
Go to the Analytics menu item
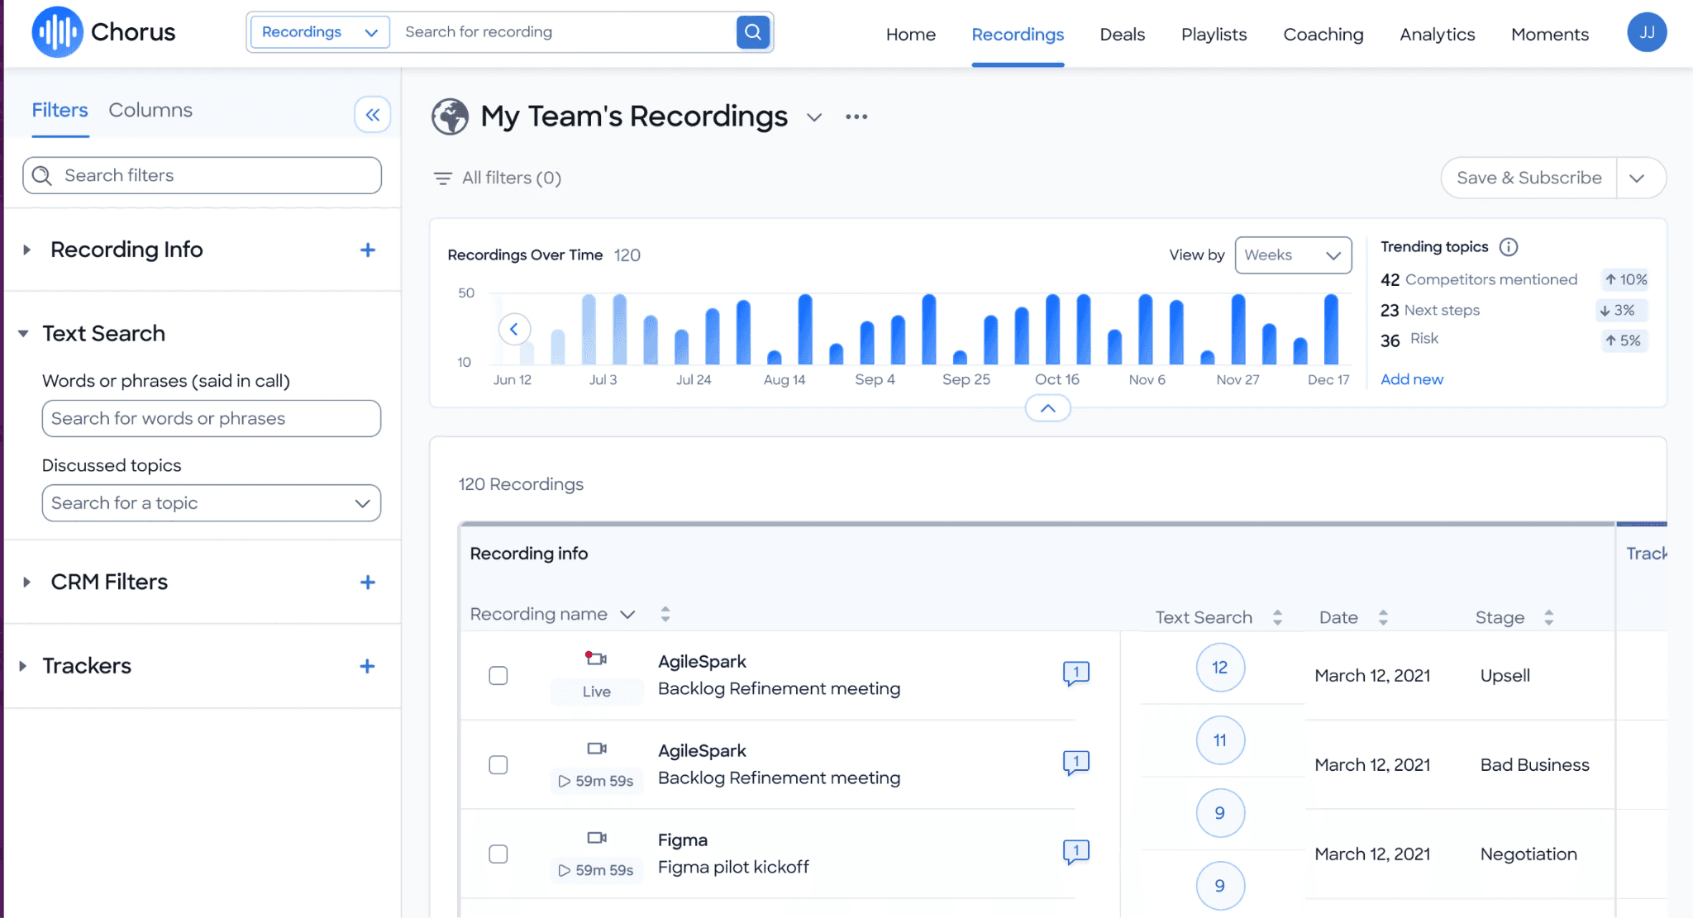[1437, 35]
